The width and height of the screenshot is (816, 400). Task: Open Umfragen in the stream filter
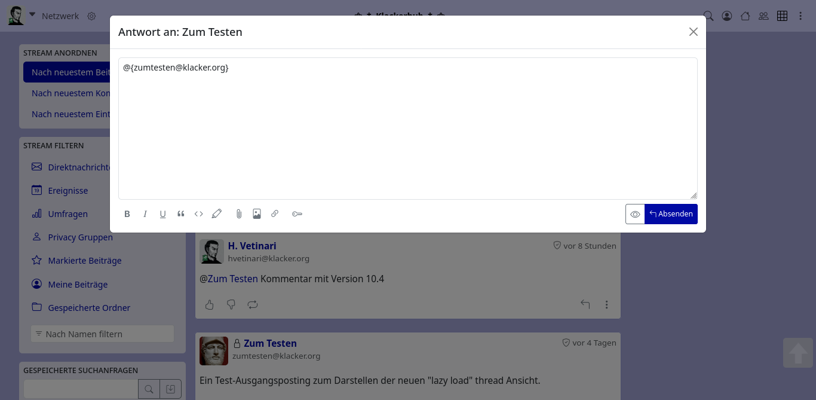coord(68,214)
